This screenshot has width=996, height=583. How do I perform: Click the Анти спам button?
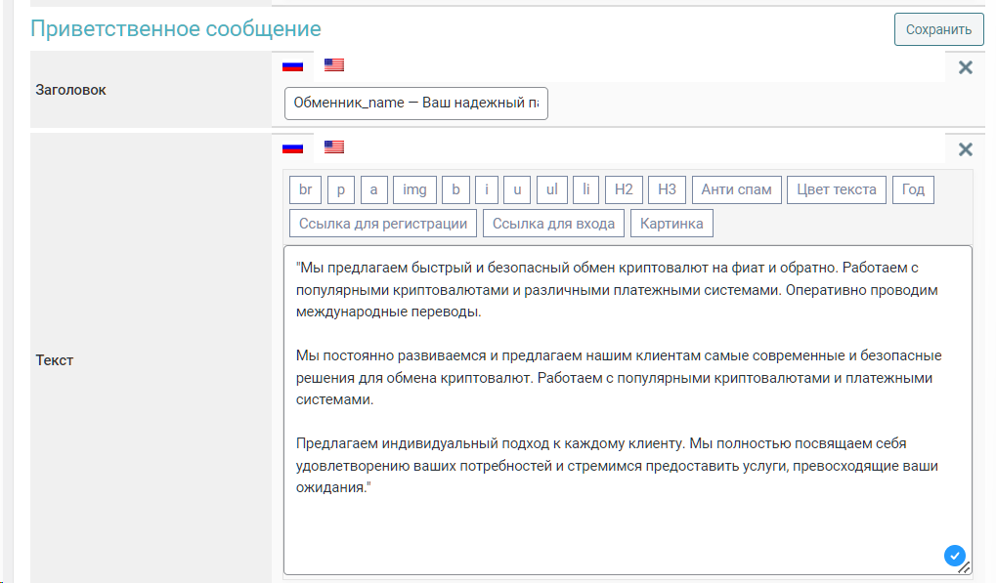click(736, 189)
